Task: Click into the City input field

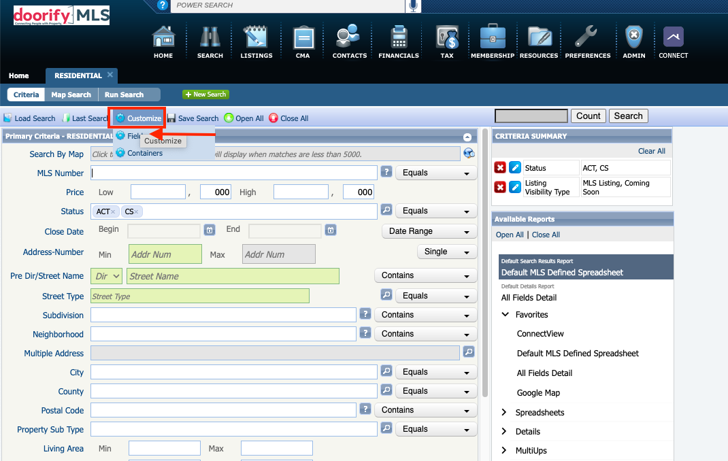Action: 233,372
